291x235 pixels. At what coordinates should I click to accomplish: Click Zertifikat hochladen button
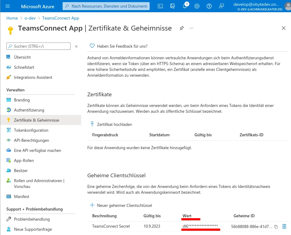point(114,124)
